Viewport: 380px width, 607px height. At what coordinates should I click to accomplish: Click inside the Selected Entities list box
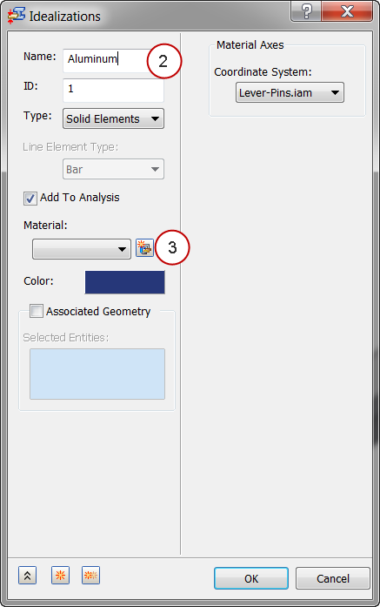[x=97, y=374]
